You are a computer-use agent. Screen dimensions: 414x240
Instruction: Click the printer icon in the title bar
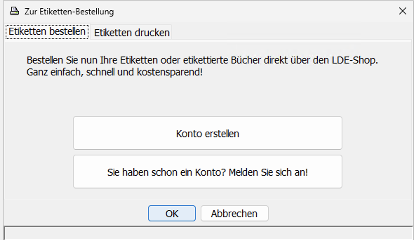14,12
